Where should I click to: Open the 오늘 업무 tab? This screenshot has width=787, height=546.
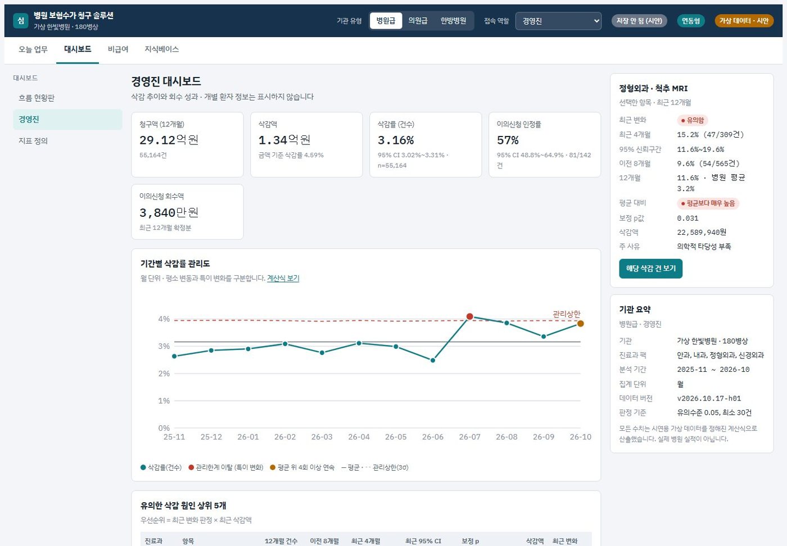click(33, 49)
